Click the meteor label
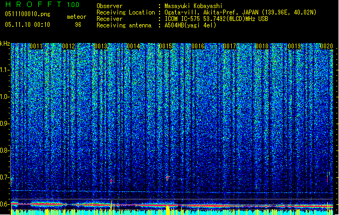 (77, 17)
